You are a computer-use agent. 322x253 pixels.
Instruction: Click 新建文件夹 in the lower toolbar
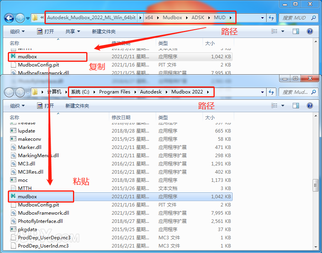[77, 106]
